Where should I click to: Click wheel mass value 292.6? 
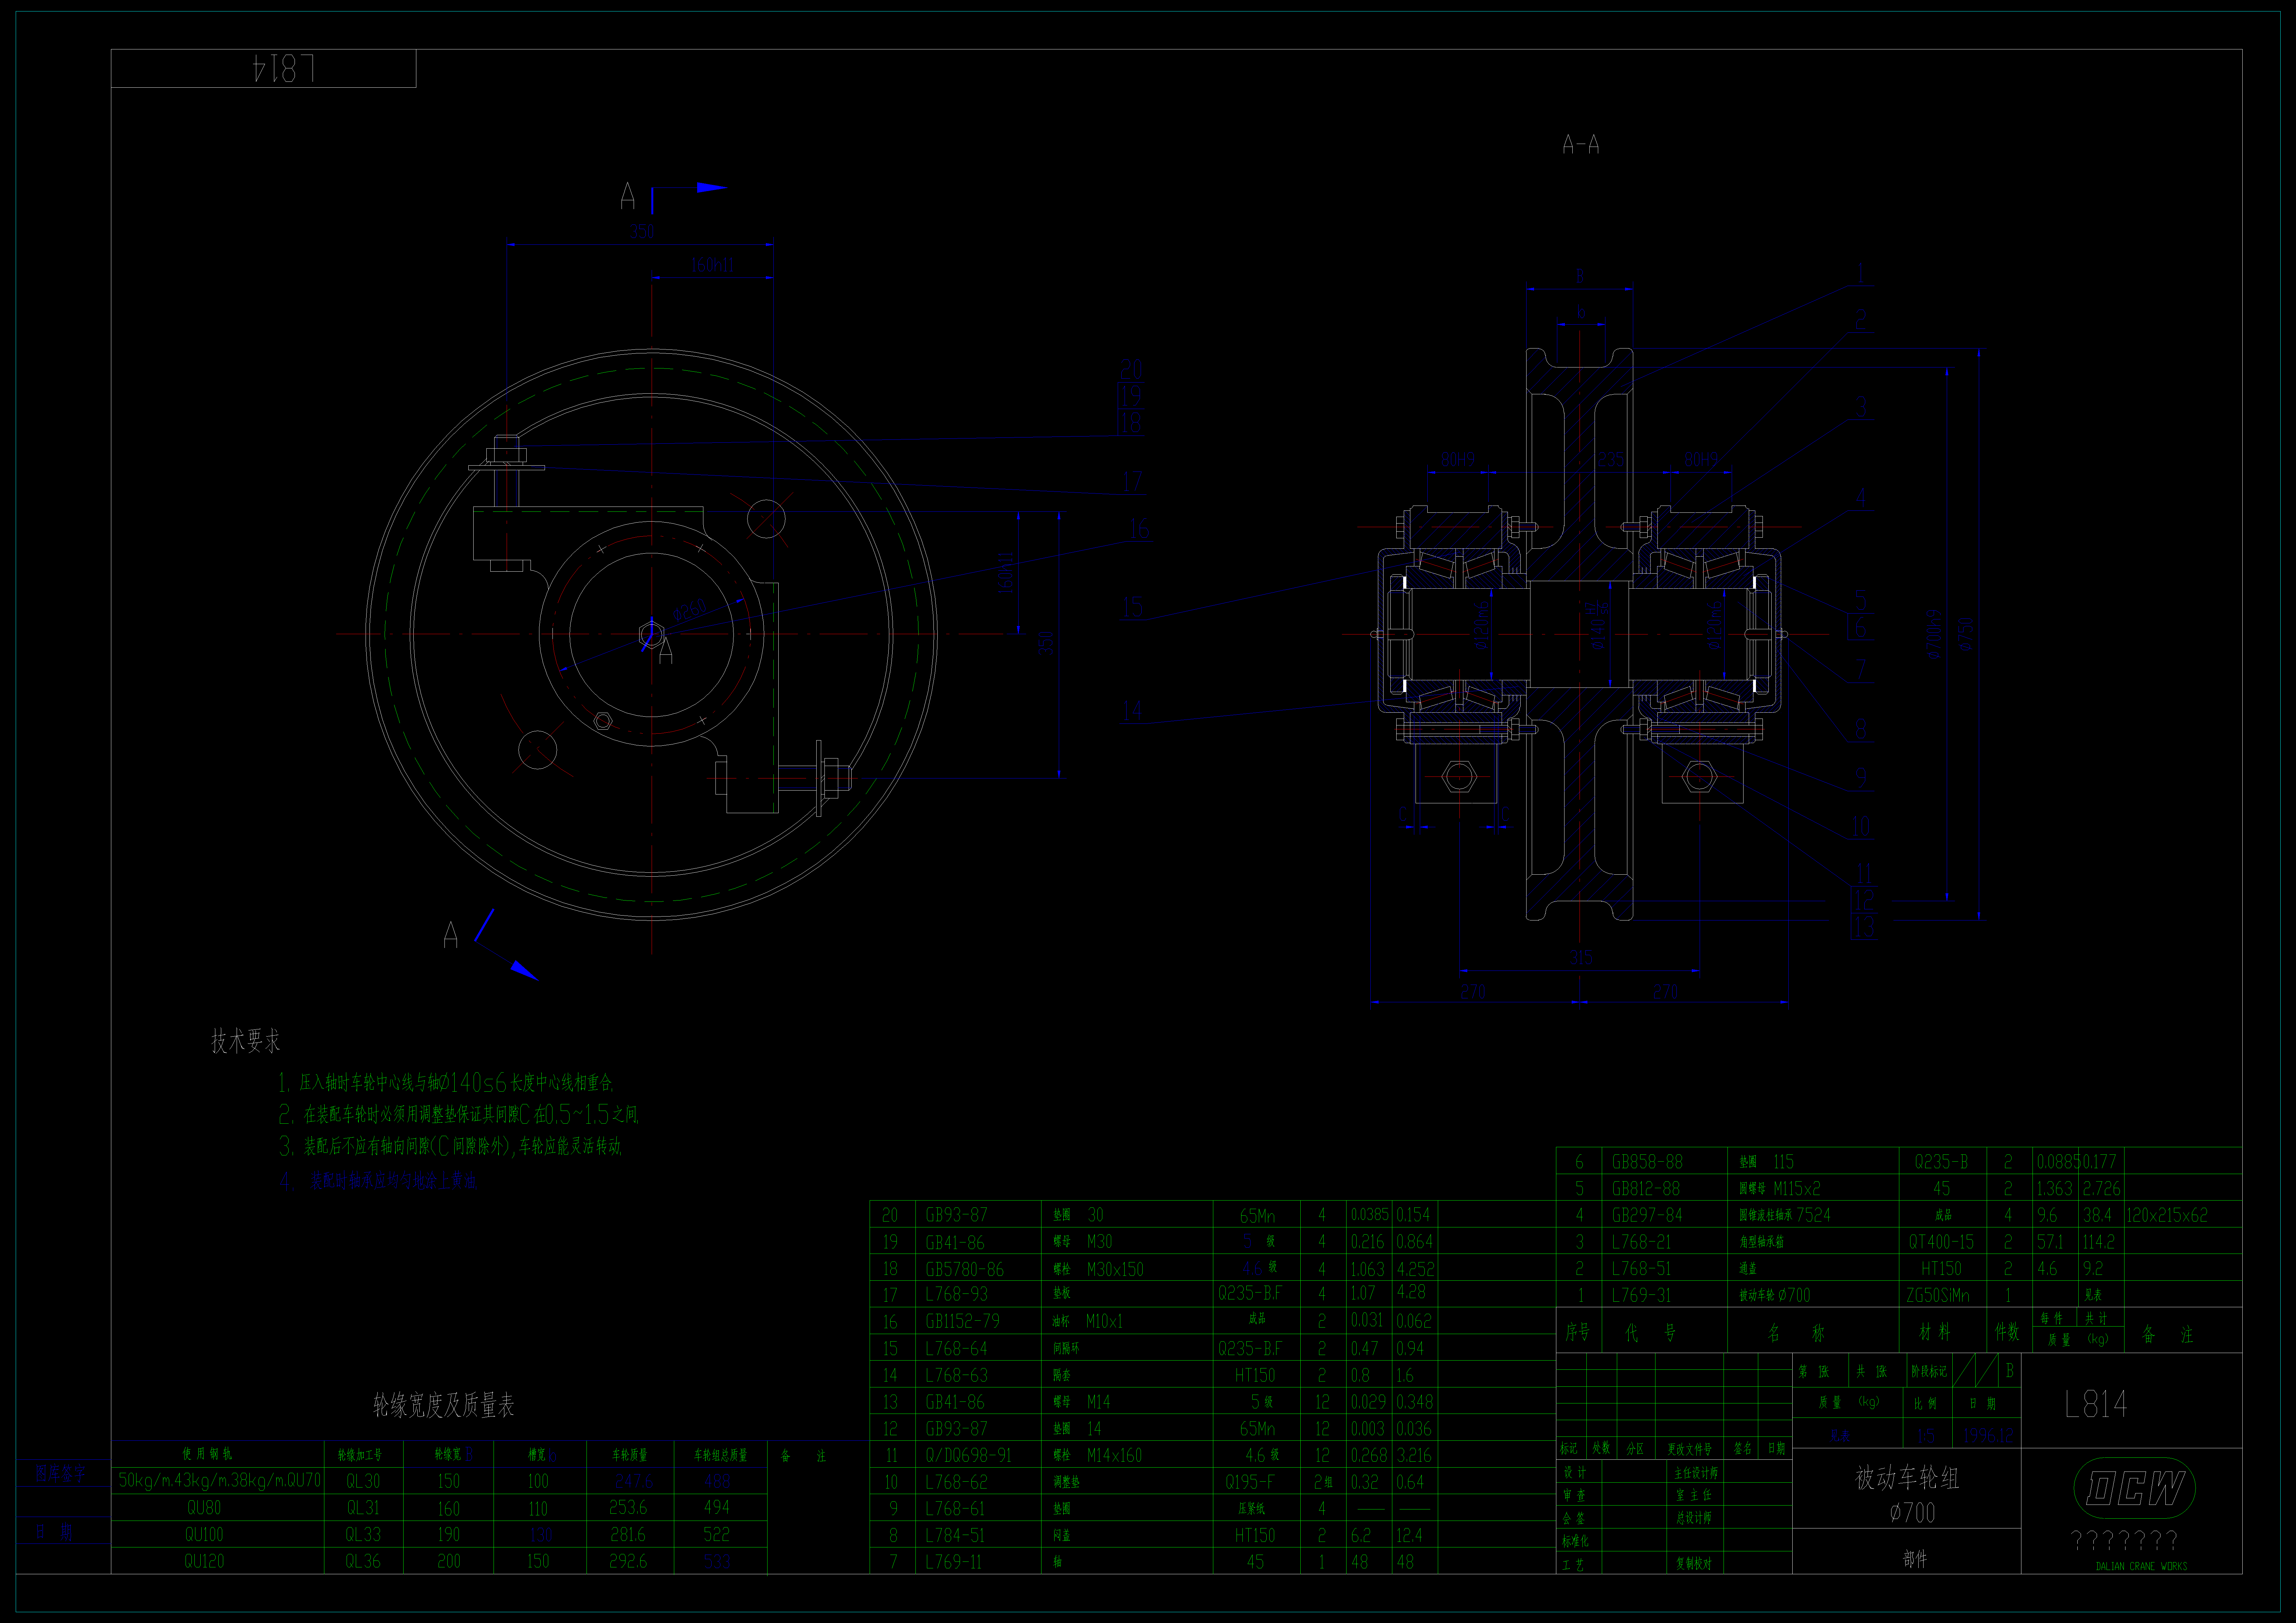[x=628, y=1561]
